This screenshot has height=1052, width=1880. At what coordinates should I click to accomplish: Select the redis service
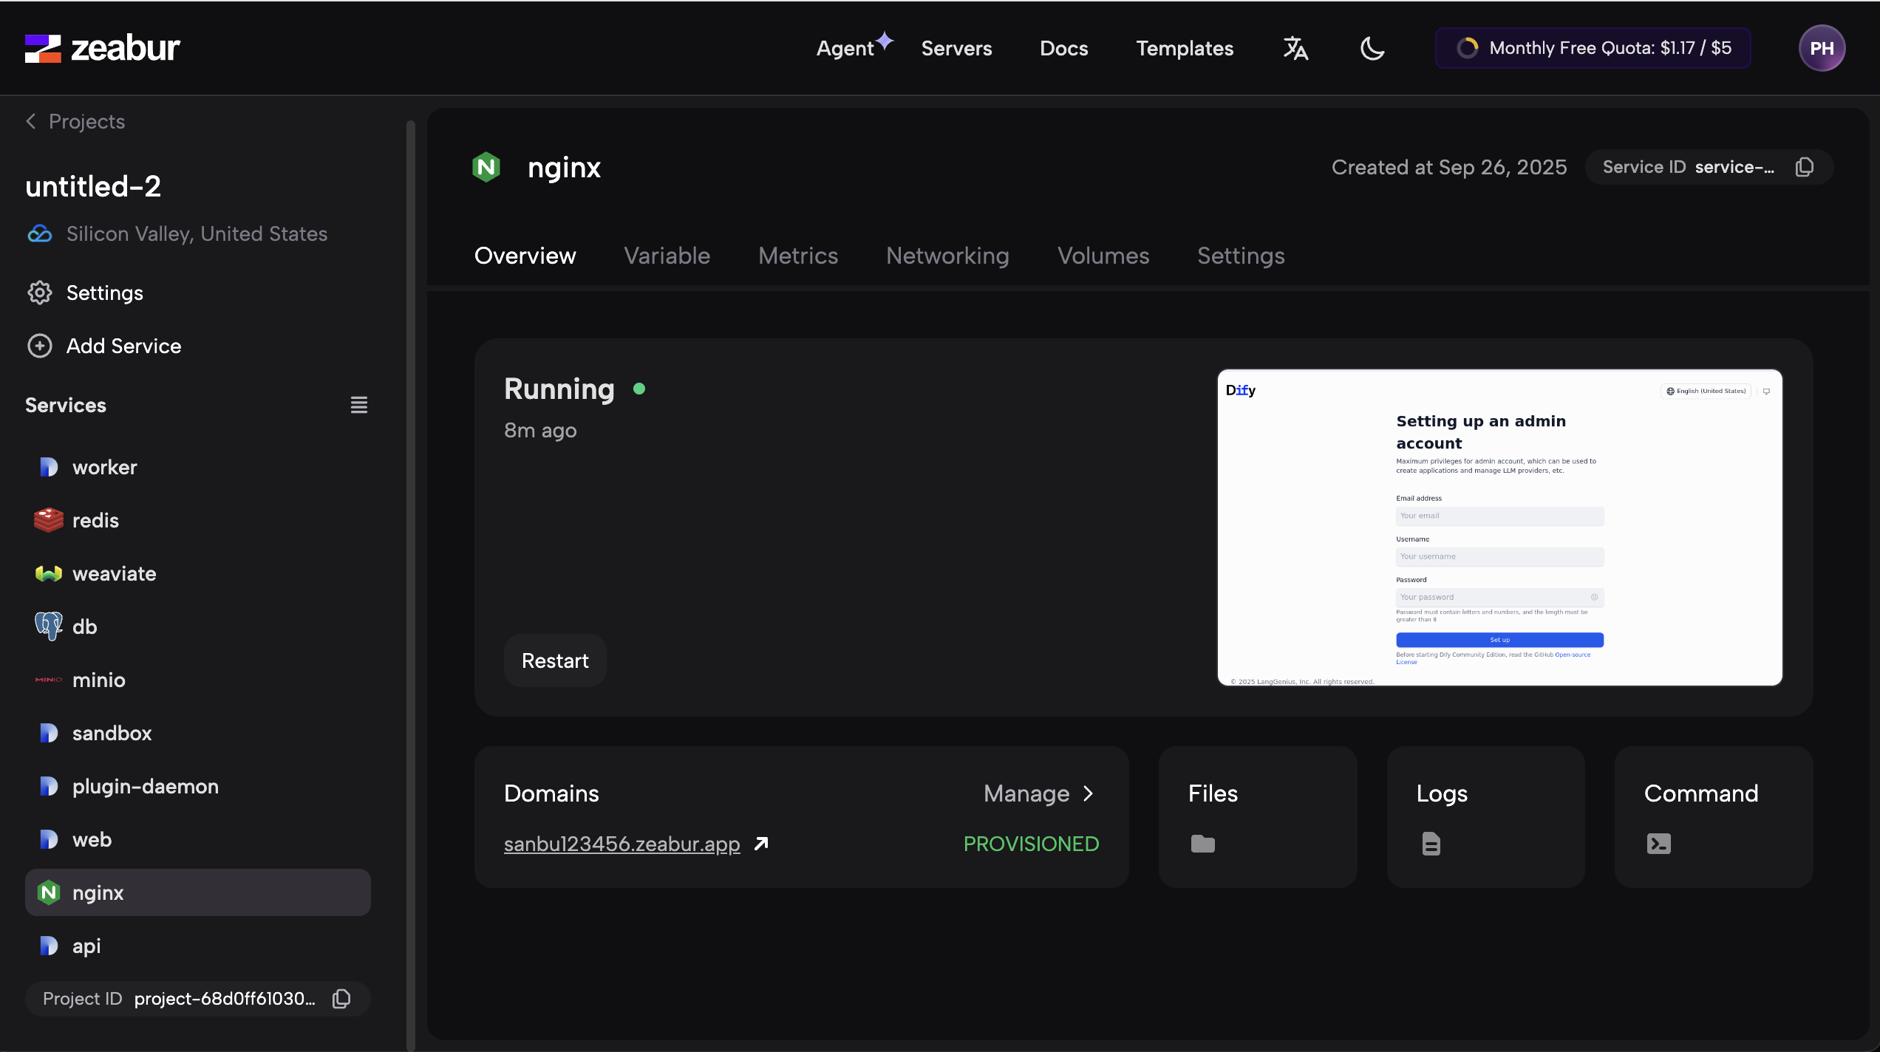pyautogui.click(x=95, y=520)
